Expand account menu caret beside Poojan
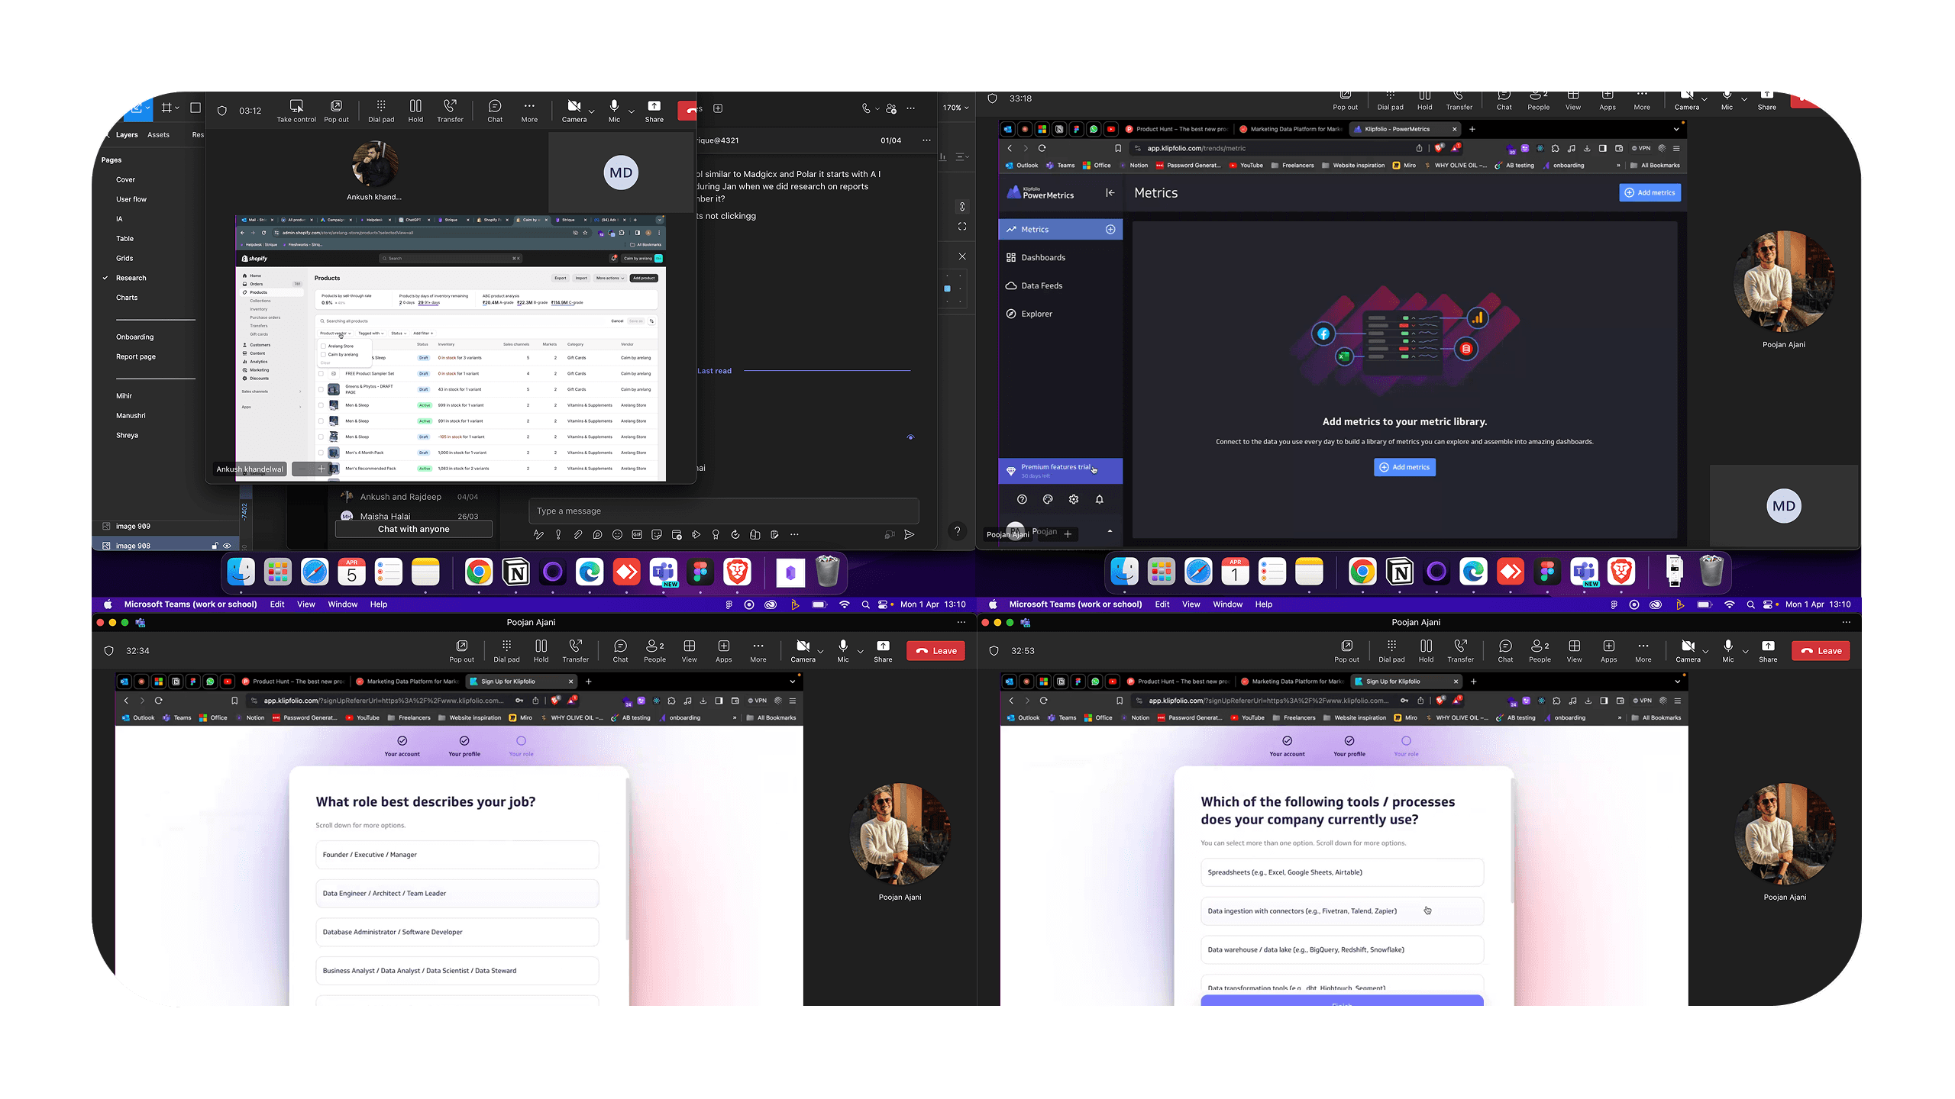 pyautogui.click(x=1110, y=531)
